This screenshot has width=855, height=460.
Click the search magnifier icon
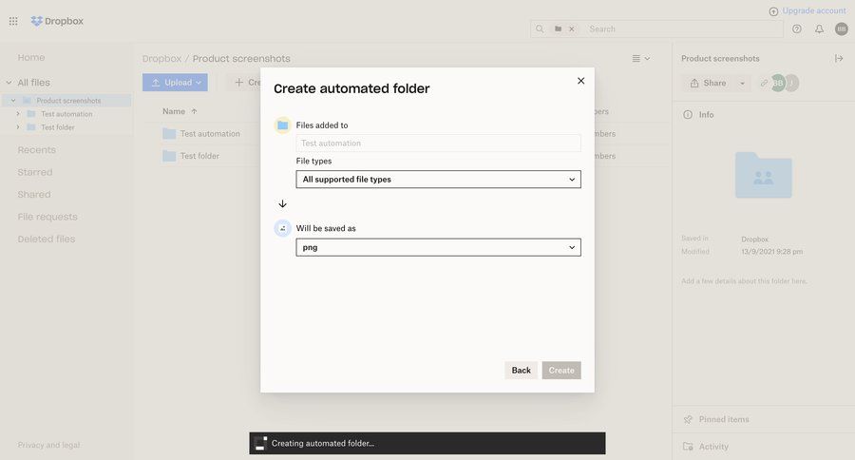click(x=540, y=29)
